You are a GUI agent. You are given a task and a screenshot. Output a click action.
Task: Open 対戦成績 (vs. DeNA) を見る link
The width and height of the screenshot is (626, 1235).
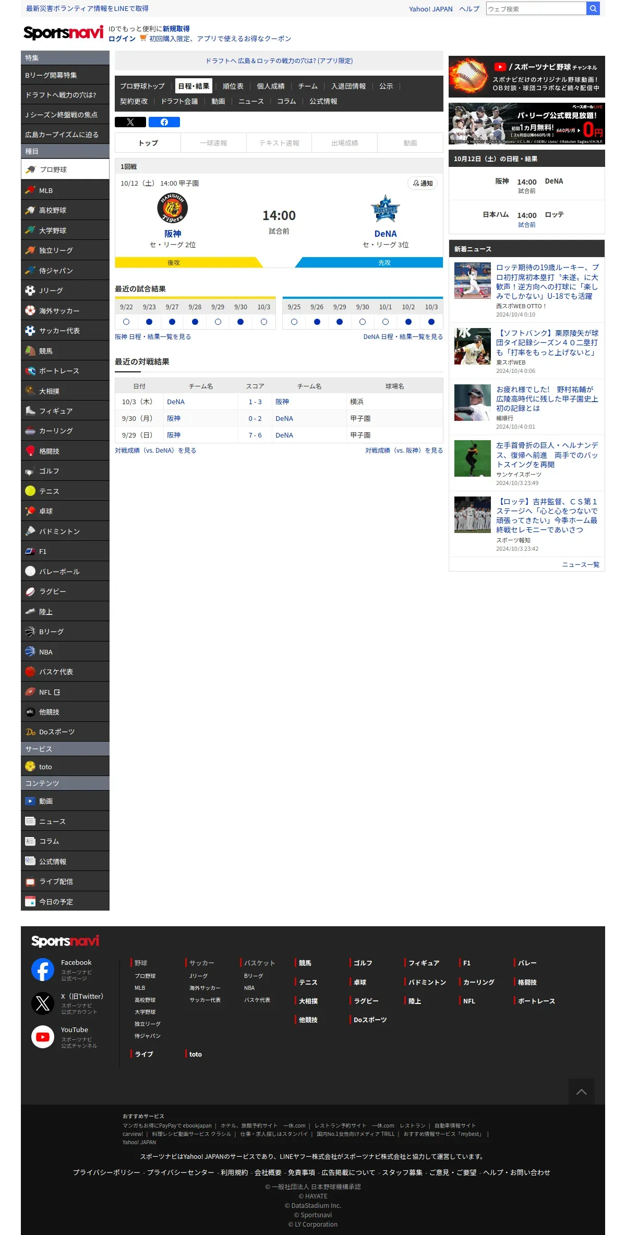click(x=155, y=451)
